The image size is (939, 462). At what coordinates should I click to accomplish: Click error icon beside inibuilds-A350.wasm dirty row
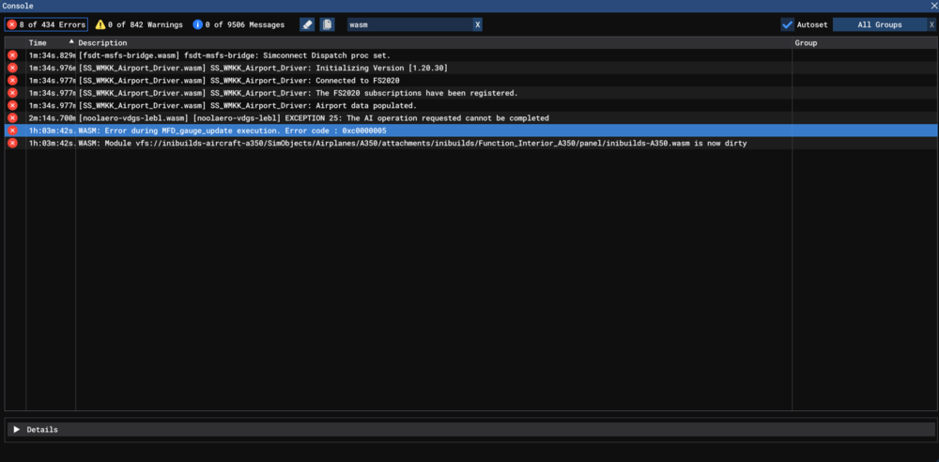12,144
